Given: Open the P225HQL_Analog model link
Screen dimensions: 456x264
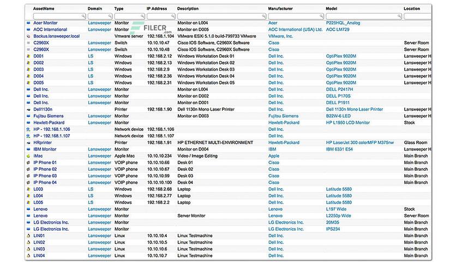Looking at the screenshot, I should [x=343, y=23].
